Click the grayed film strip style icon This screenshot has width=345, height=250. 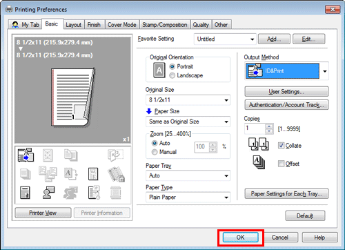[x=115, y=193]
